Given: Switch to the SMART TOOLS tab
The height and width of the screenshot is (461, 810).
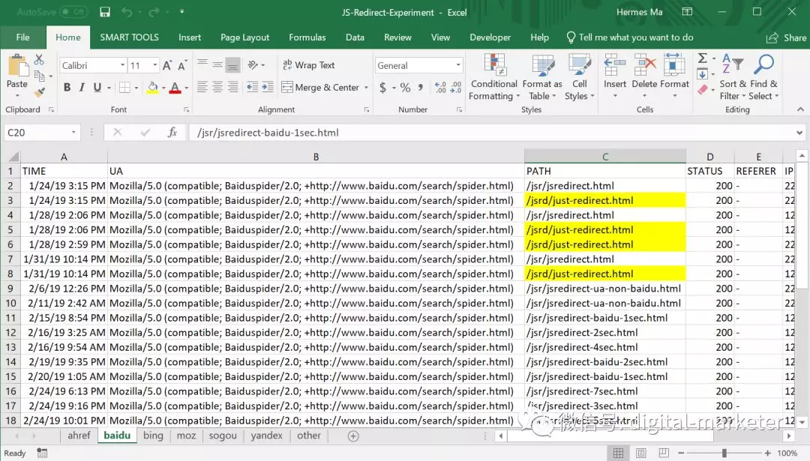Looking at the screenshot, I should click(x=129, y=37).
